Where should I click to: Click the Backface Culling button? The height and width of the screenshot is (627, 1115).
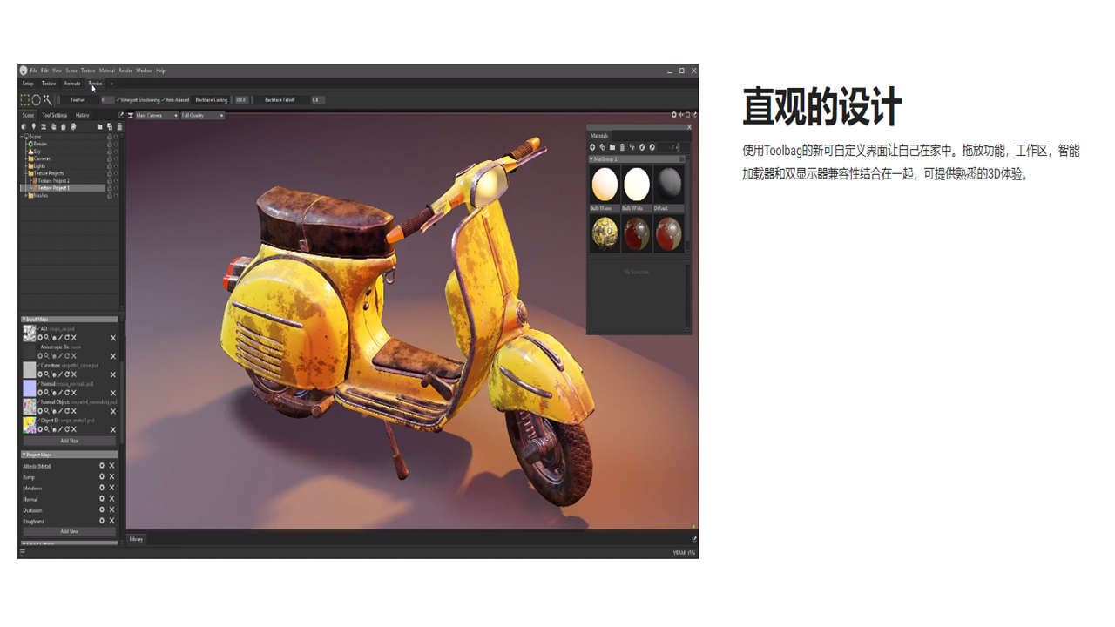point(213,99)
